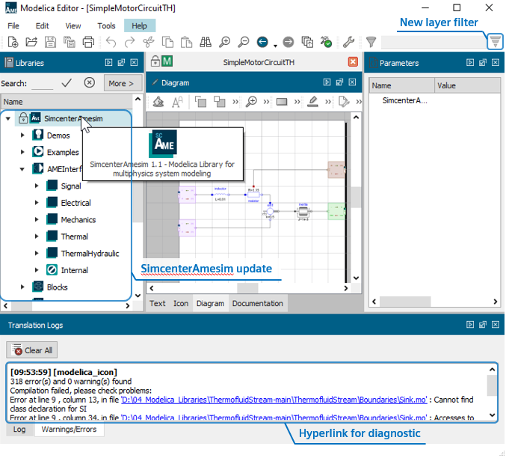Open Find with the binoculars icon
This screenshot has width=506, height=458.
pos(206,42)
